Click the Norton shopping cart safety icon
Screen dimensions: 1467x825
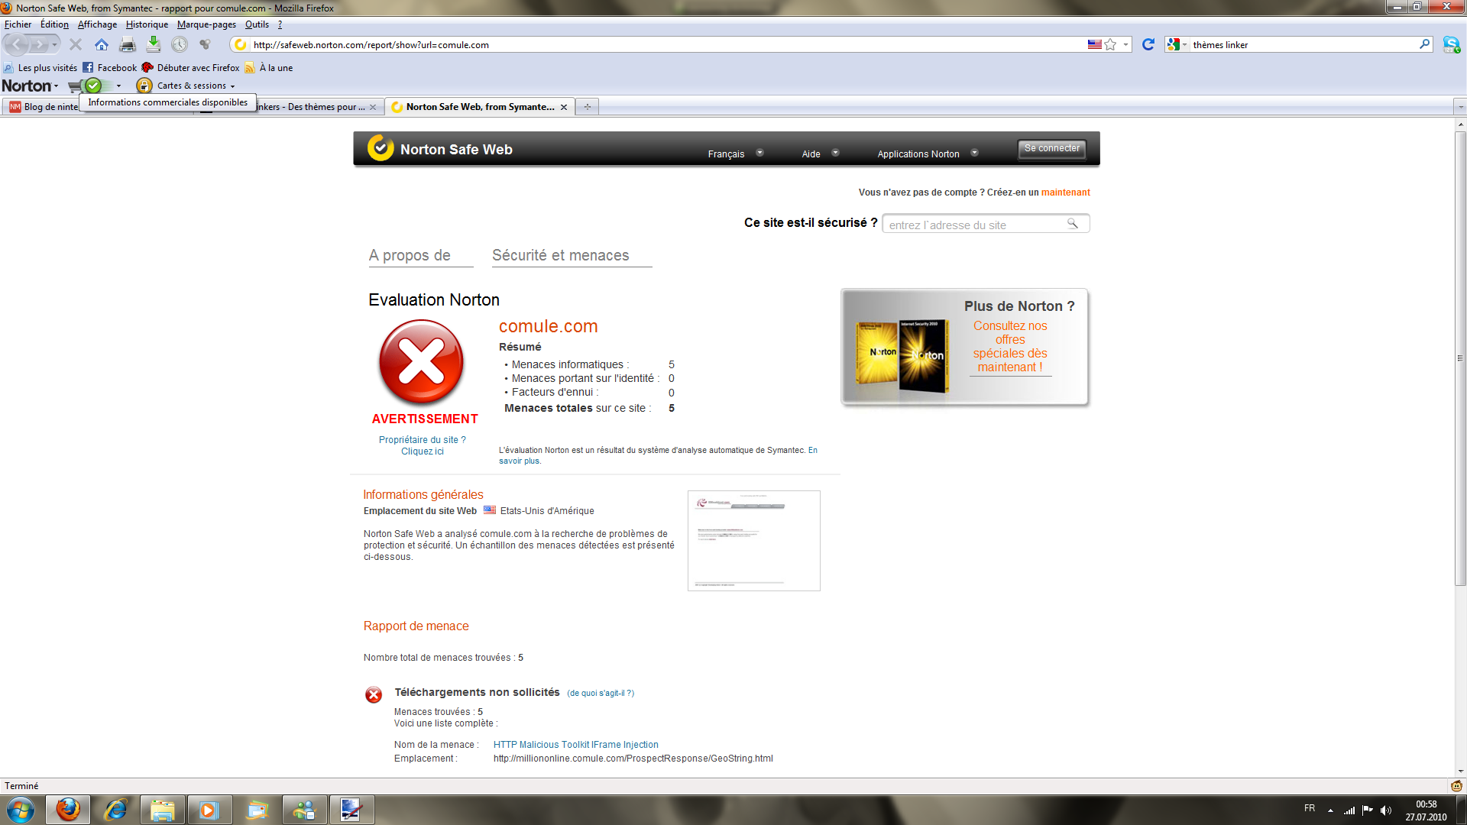(x=86, y=86)
